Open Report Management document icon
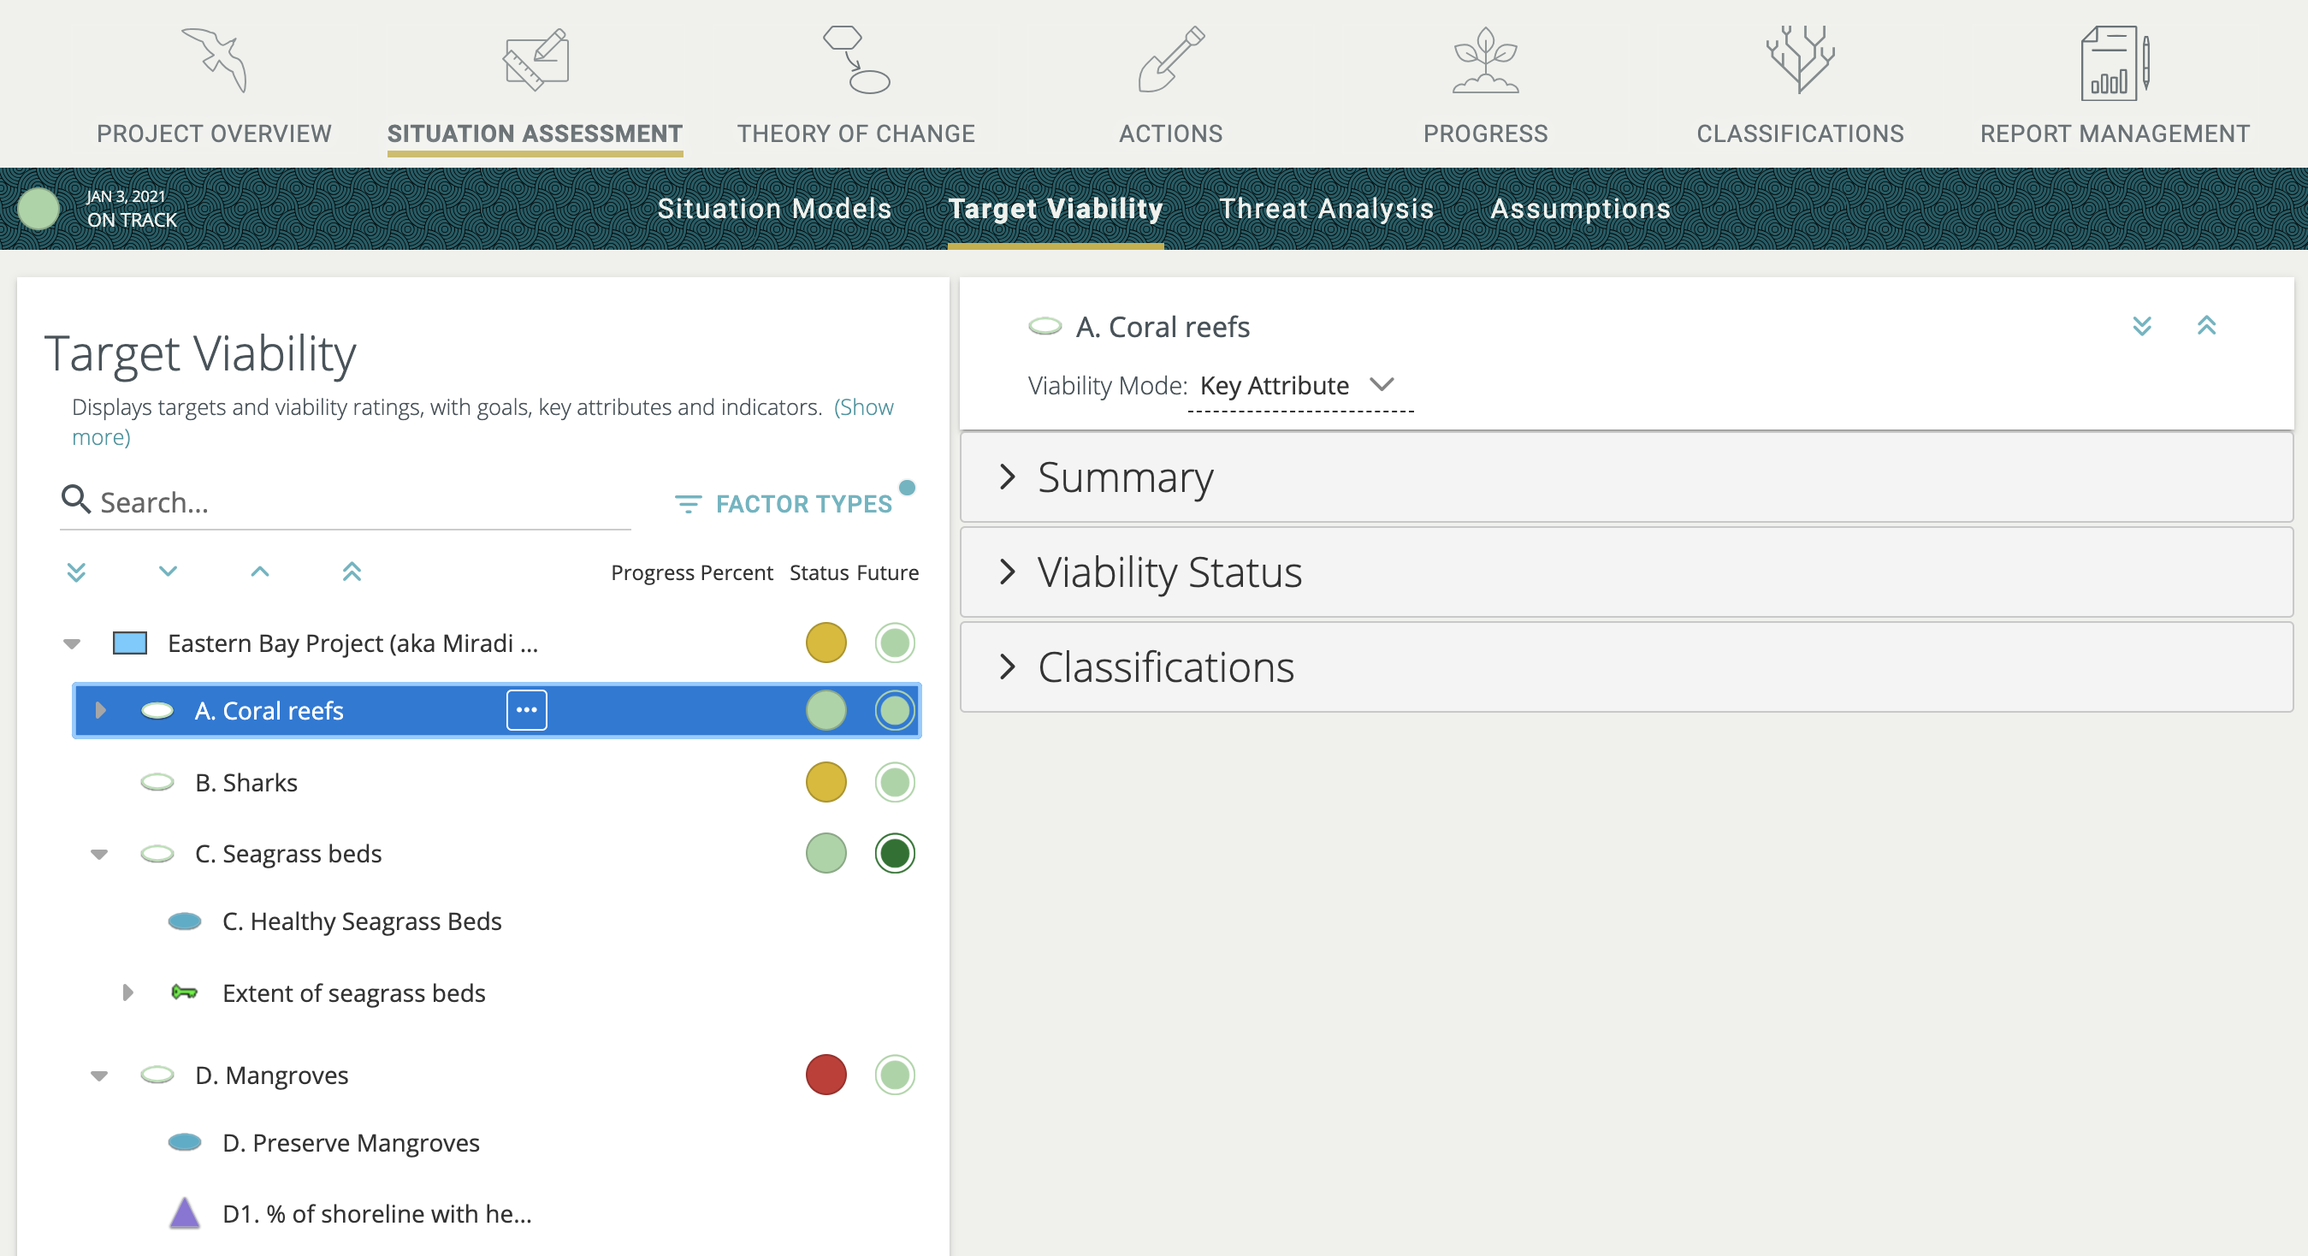This screenshot has height=1256, width=2308. pos(2114,62)
